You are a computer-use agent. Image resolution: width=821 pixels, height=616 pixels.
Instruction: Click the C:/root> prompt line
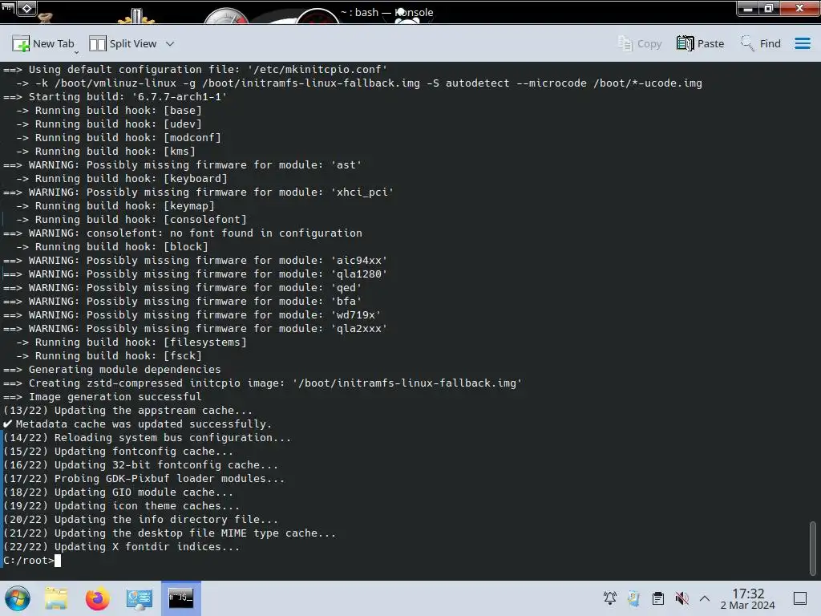(29, 560)
